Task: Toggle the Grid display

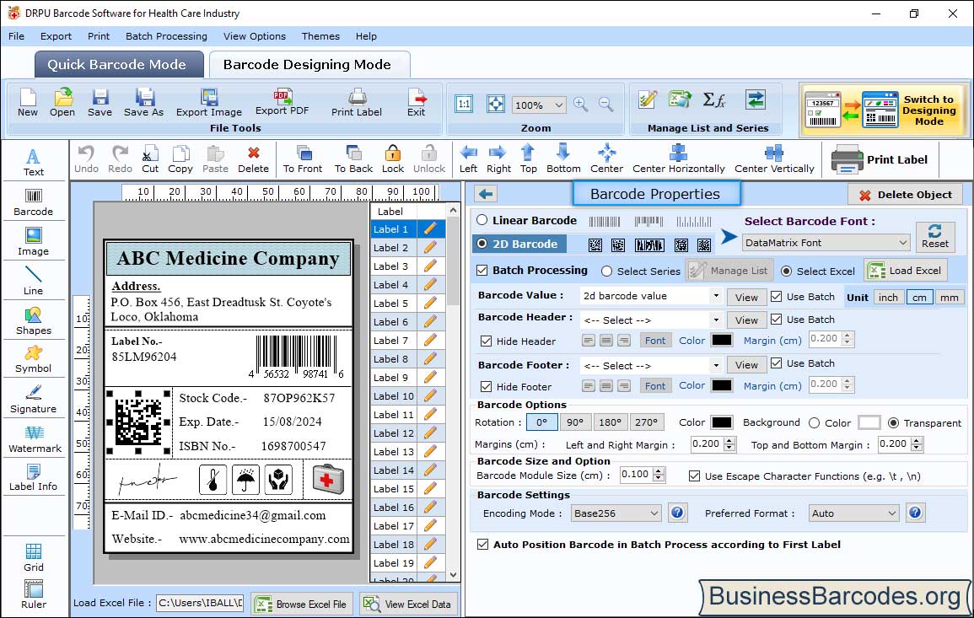Action: (34, 557)
